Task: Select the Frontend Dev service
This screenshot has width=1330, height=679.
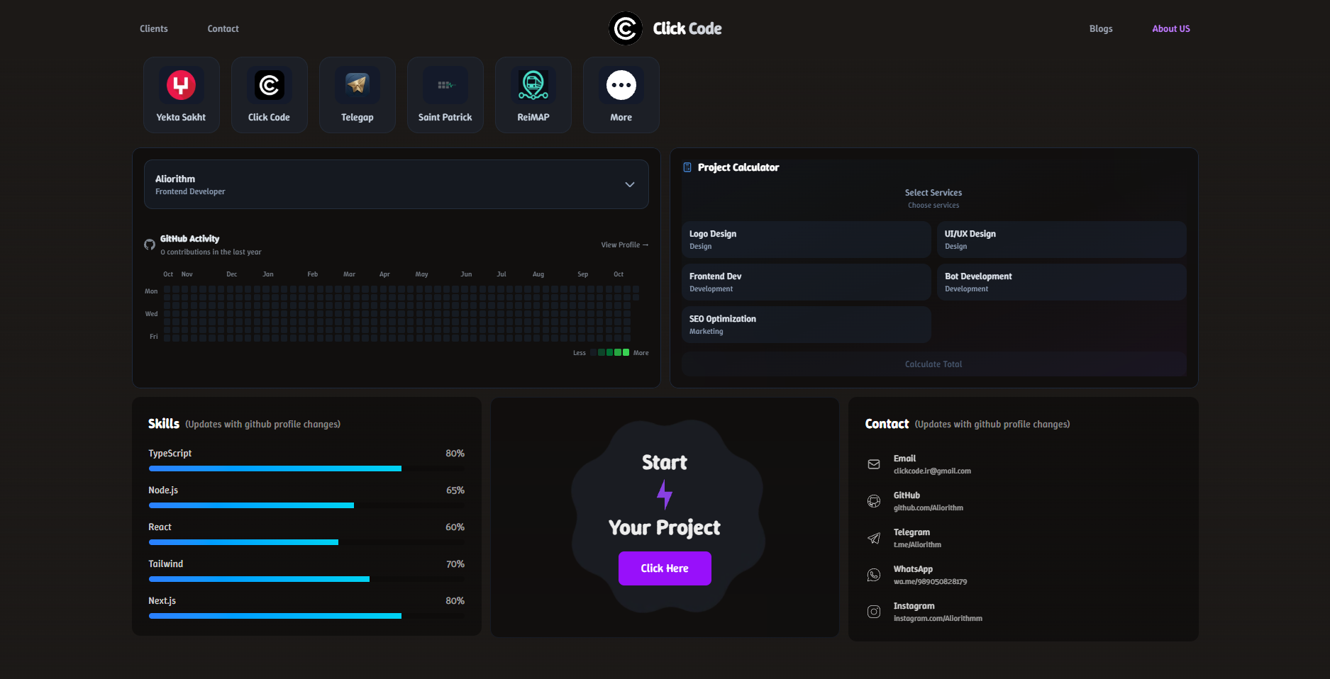Action: click(806, 282)
